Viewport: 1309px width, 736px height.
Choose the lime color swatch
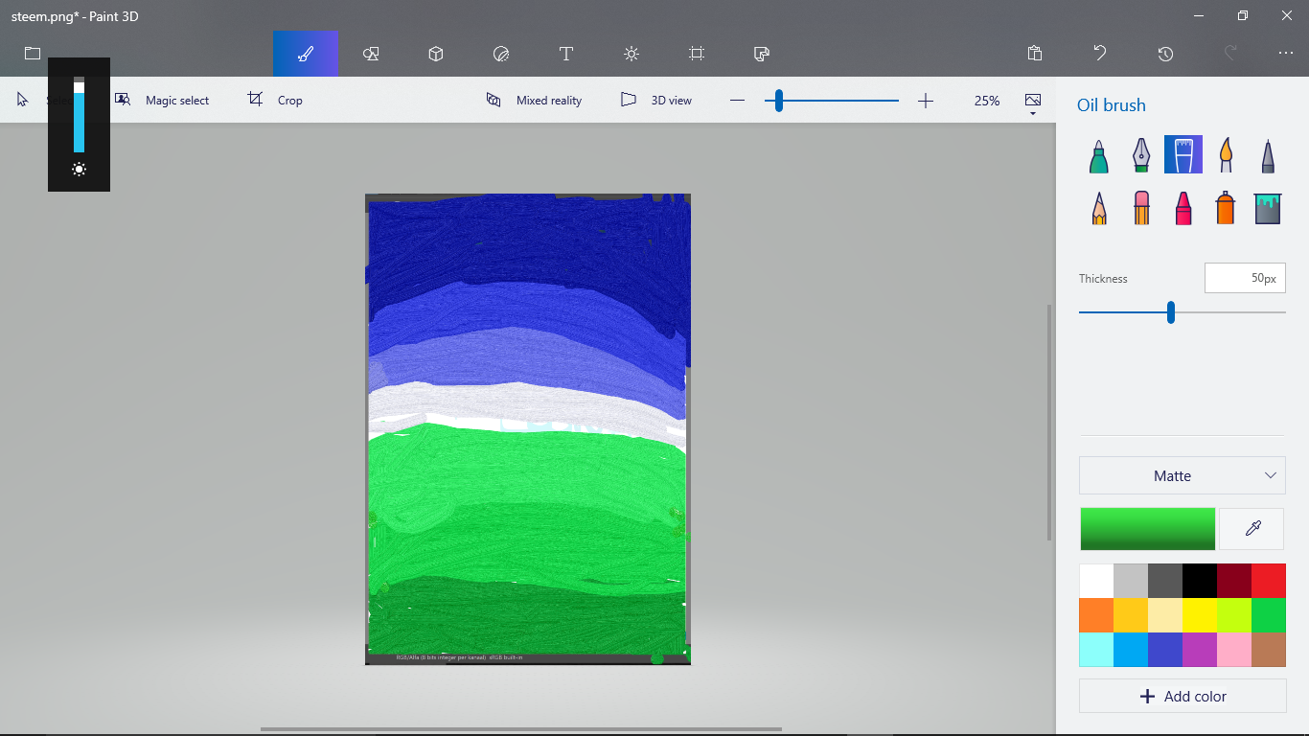(1234, 615)
